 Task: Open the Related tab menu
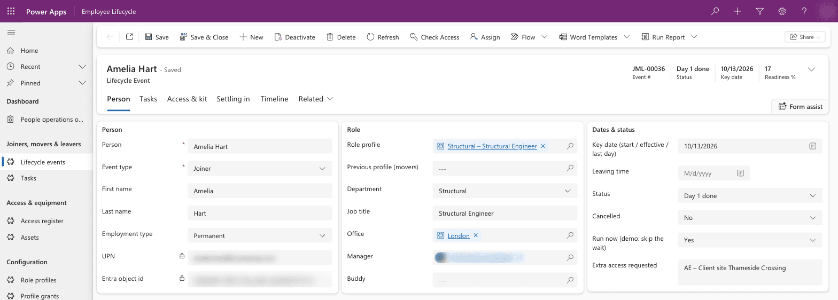click(x=316, y=99)
